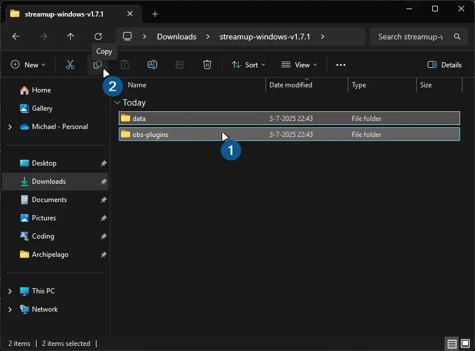The width and height of the screenshot is (475, 351).
Task: Click the Copy icon in toolbar
Action: tap(98, 65)
